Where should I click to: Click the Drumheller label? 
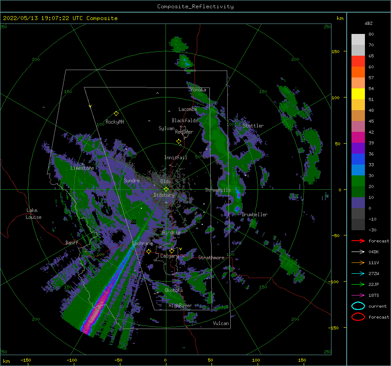tap(255, 215)
